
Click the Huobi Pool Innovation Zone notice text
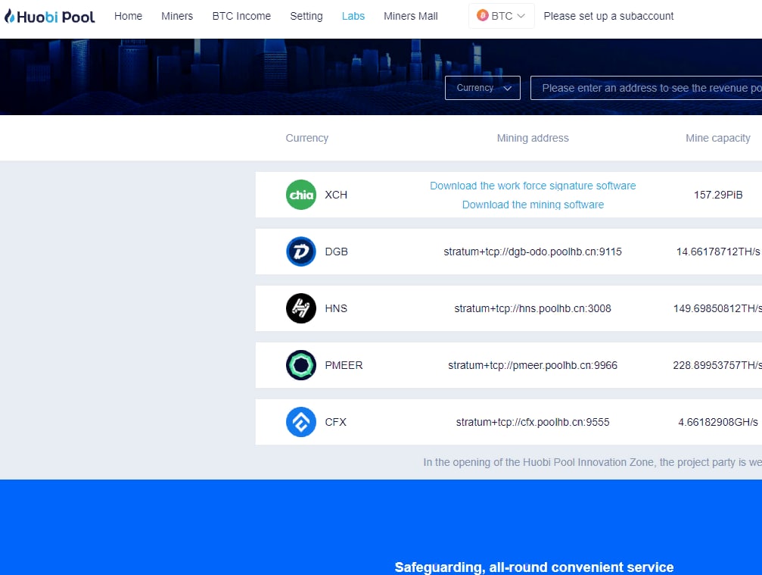[x=592, y=462]
